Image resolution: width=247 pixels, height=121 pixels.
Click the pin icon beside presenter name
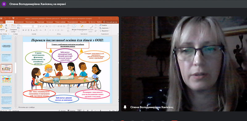tap(125, 107)
